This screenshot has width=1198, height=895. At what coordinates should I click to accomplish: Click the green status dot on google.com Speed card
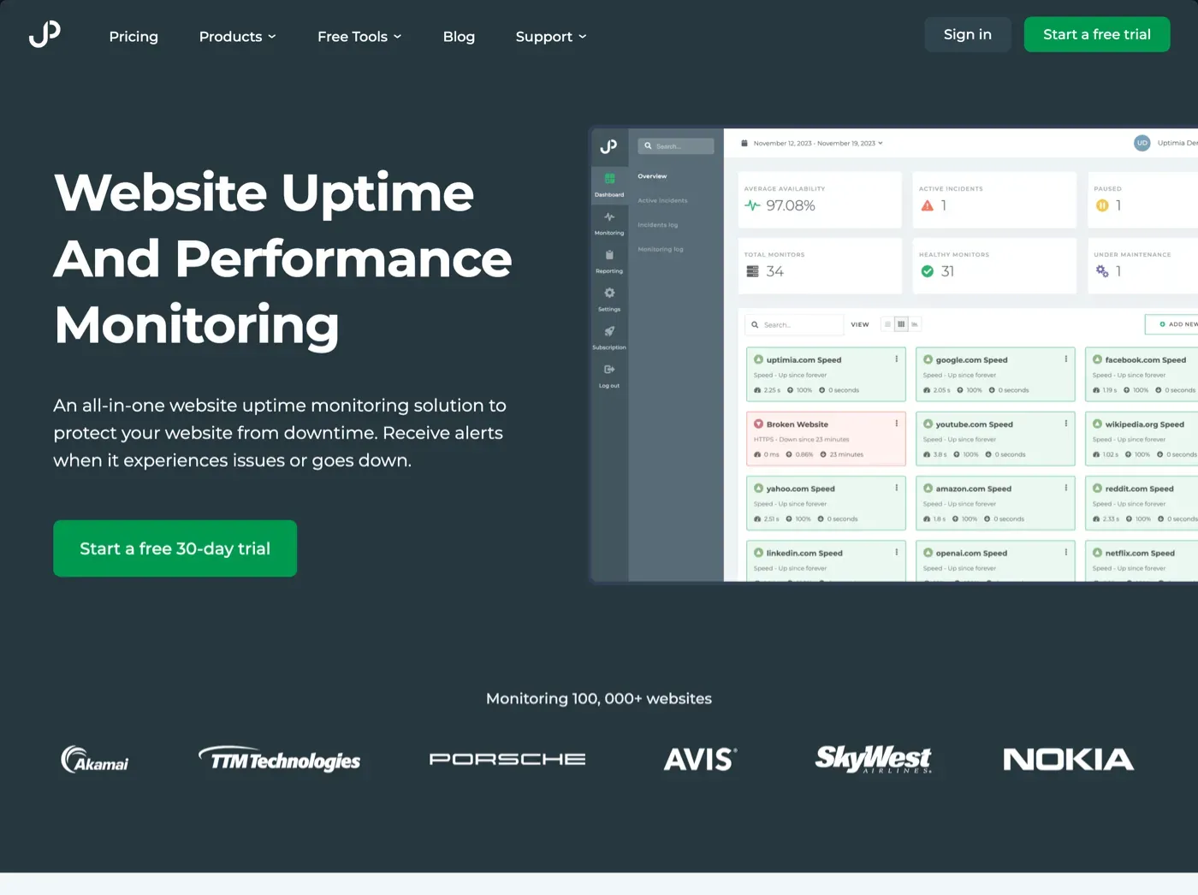[x=928, y=359]
